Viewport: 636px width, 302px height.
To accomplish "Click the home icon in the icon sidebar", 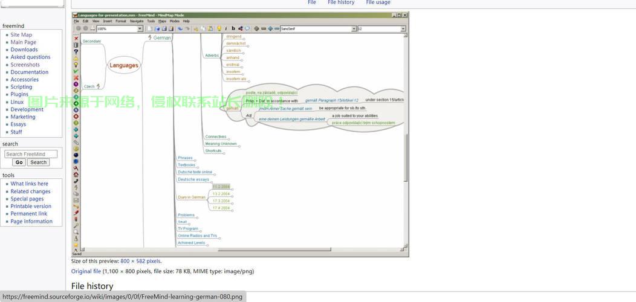I will (x=76, y=175).
